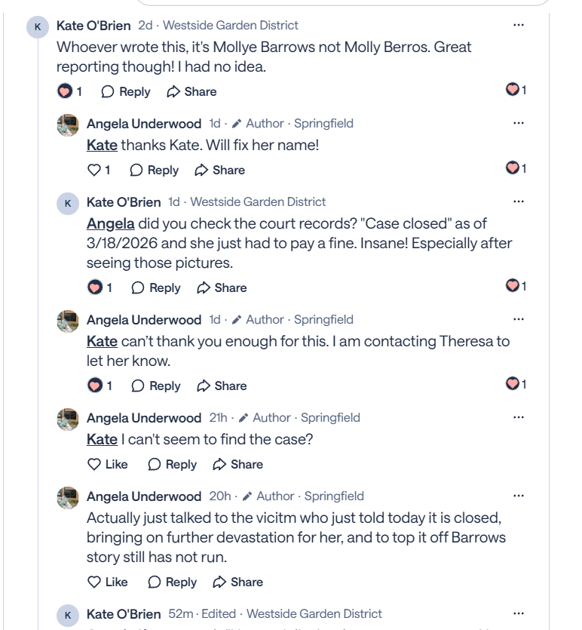This screenshot has height=630, width=582.
Task: Click share icon under "vicitm" comment
Action: click(220, 582)
